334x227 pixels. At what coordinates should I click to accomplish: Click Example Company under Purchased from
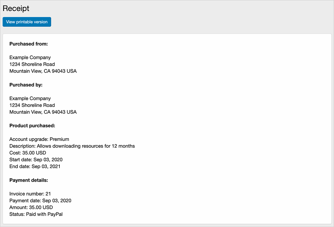coord(30,57)
